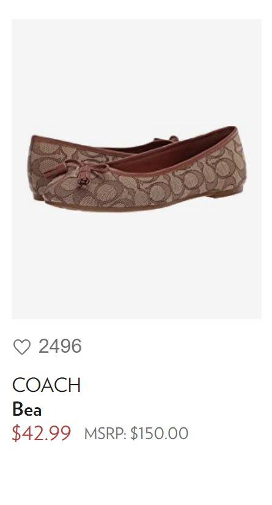The image size is (272, 505).
Task: Favorite the shoe with the heart icon
Action: [22, 347]
